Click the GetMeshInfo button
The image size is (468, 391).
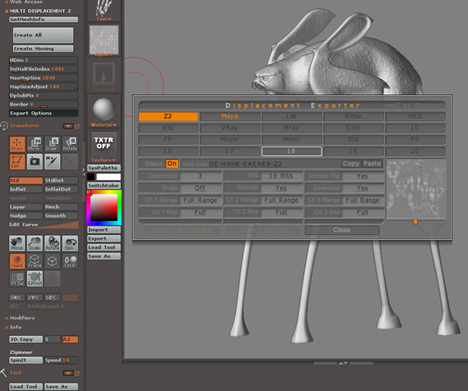pyautogui.click(x=44, y=20)
